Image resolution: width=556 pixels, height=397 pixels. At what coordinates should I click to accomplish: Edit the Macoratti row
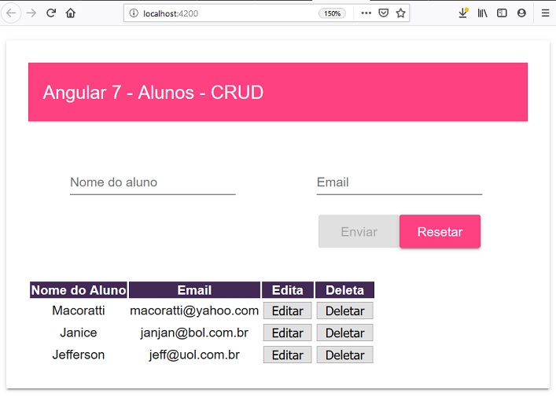(288, 311)
